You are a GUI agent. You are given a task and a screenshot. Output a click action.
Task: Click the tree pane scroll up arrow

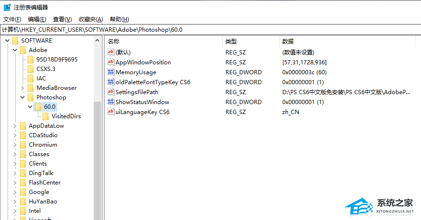point(97,41)
